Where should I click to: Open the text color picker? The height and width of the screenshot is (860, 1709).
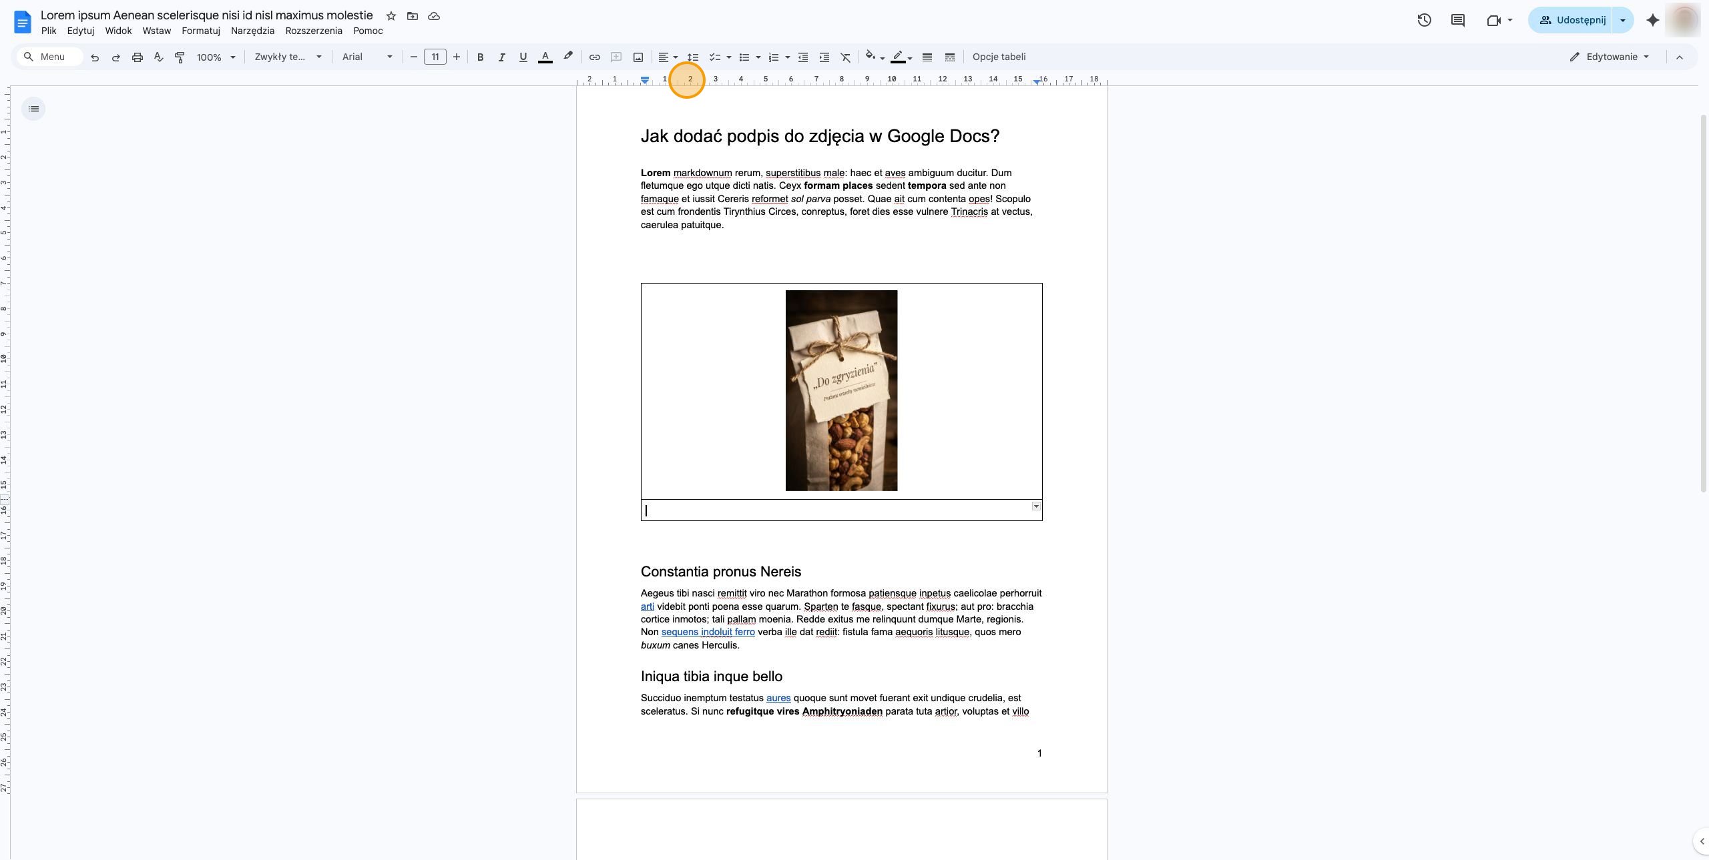pos(545,57)
